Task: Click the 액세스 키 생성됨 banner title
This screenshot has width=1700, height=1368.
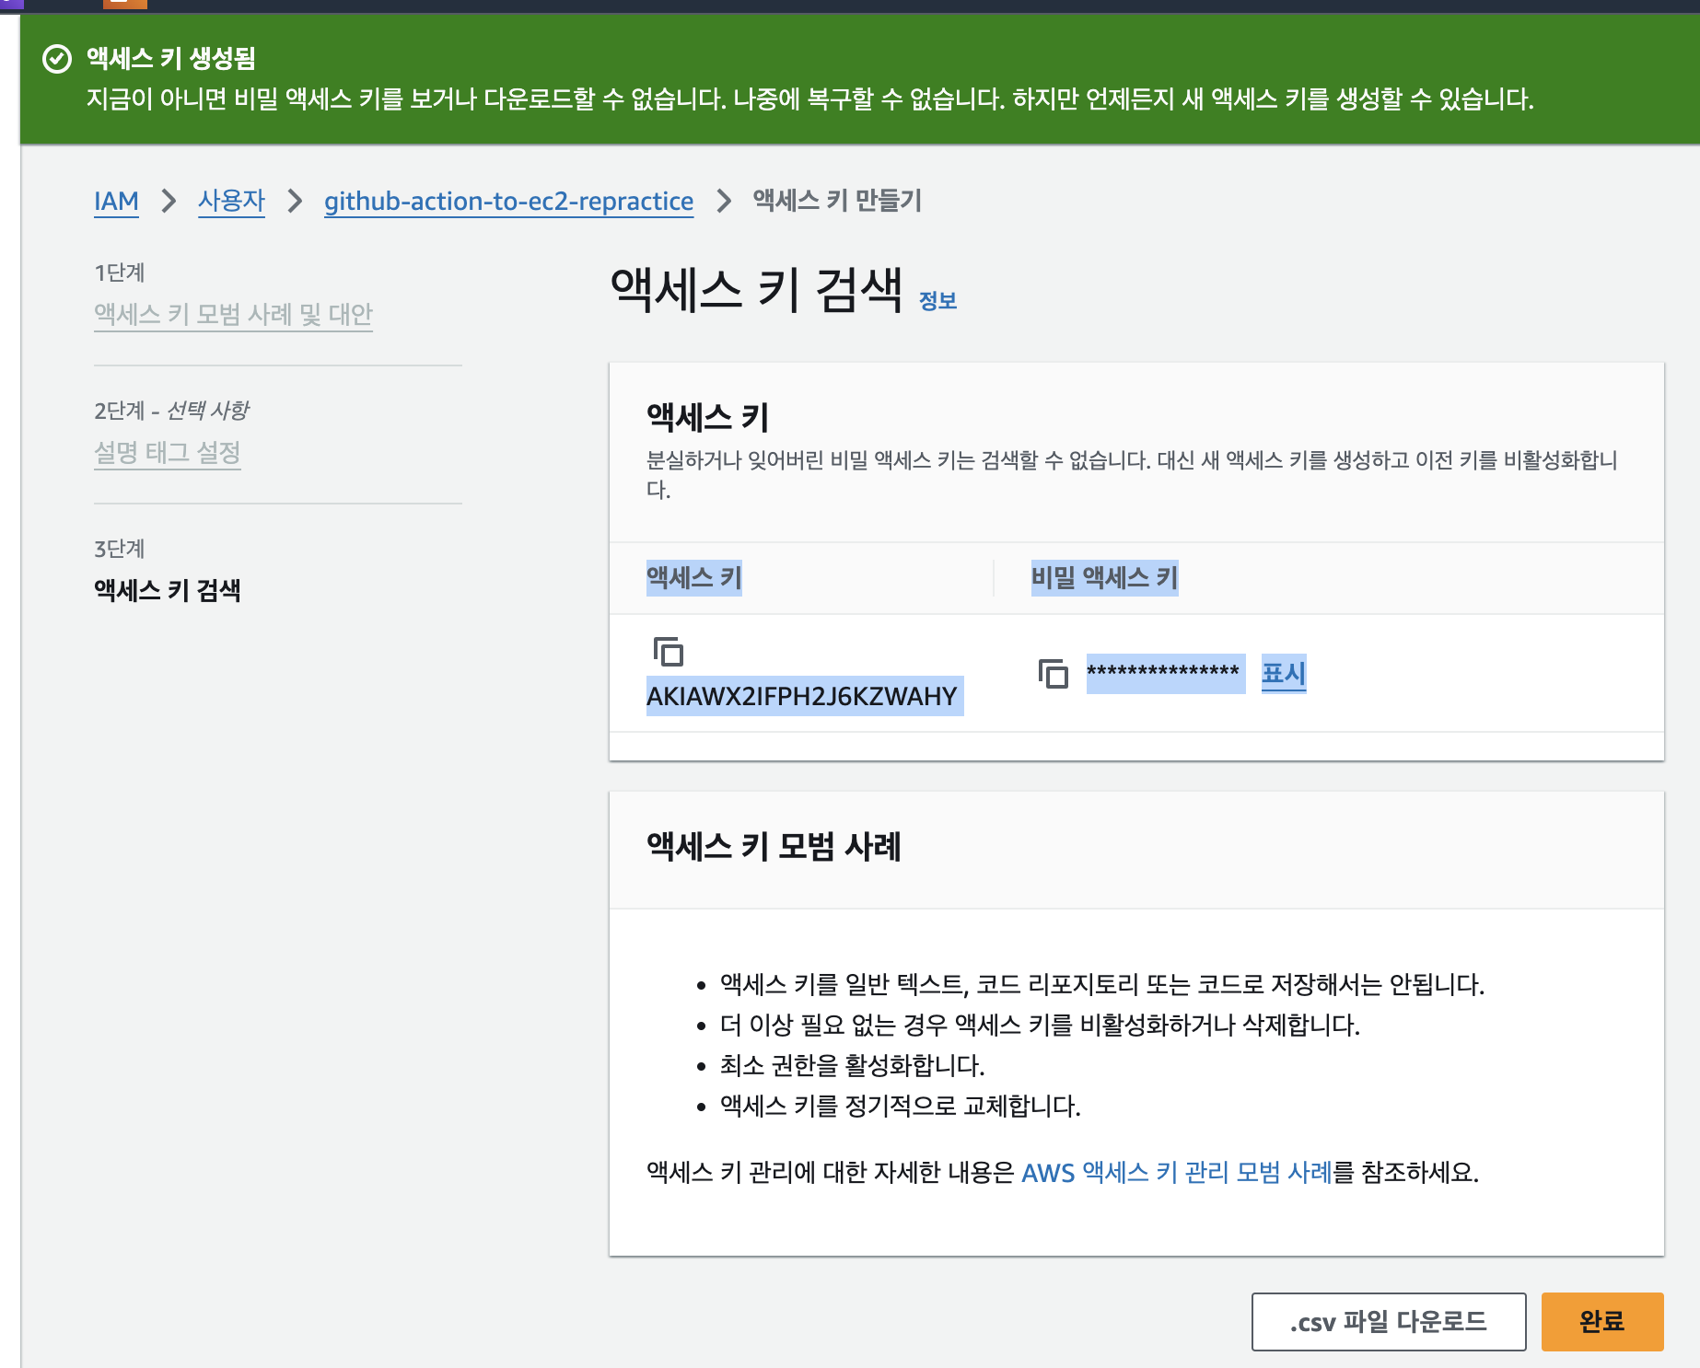Action: click(x=171, y=58)
